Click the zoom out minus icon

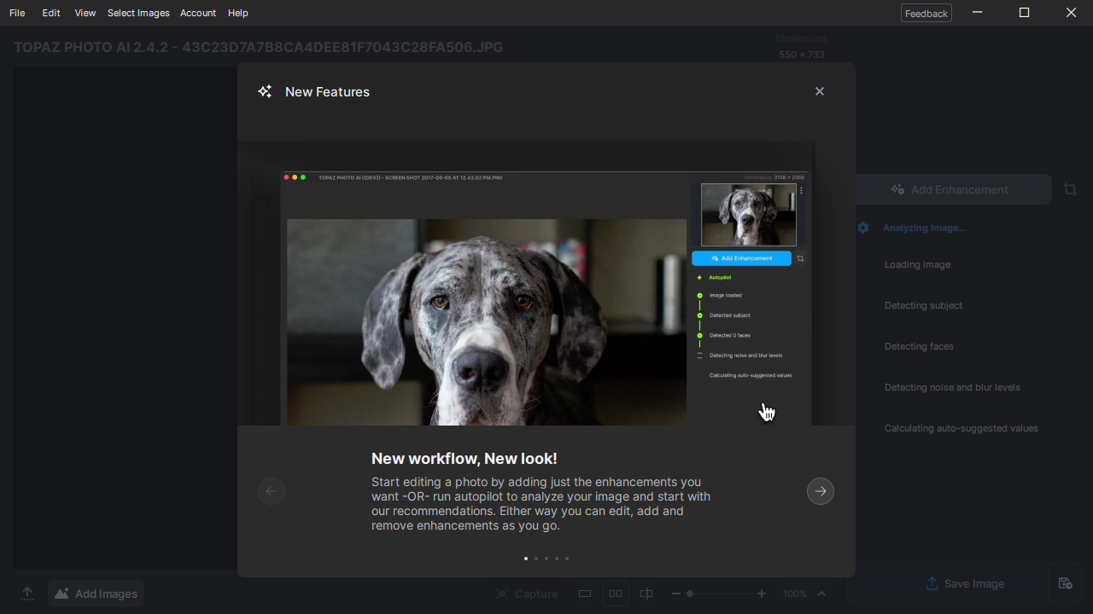point(675,594)
